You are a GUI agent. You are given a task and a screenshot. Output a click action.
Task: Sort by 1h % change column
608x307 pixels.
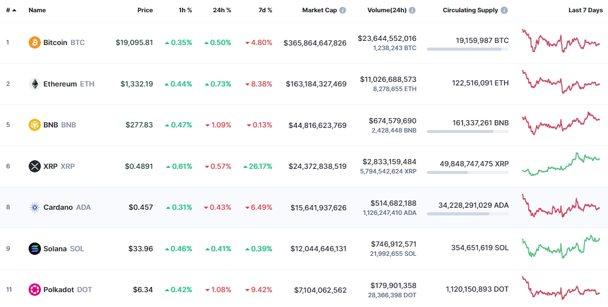pos(184,10)
